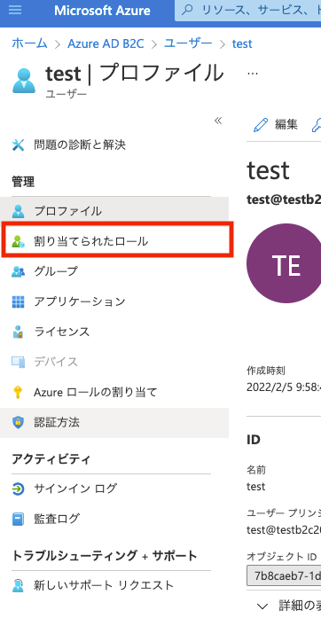Click the アクティビティ section header
This screenshot has width=321, height=618.
coord(51,459)
